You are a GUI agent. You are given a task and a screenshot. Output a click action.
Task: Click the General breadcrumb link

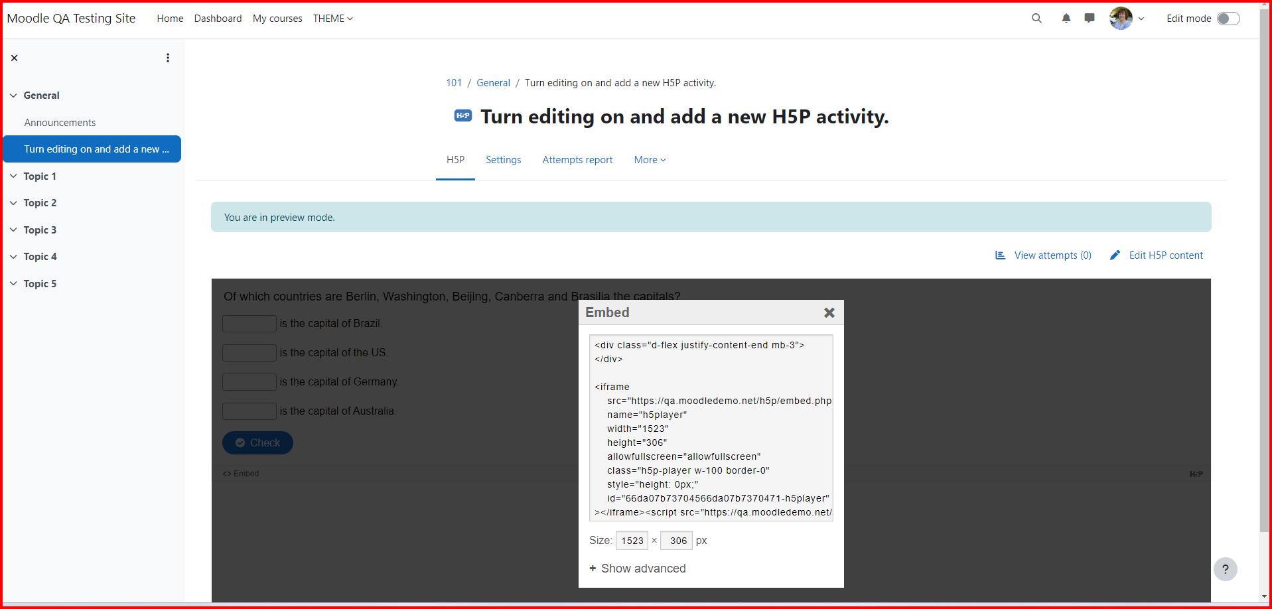pos(493,83)
